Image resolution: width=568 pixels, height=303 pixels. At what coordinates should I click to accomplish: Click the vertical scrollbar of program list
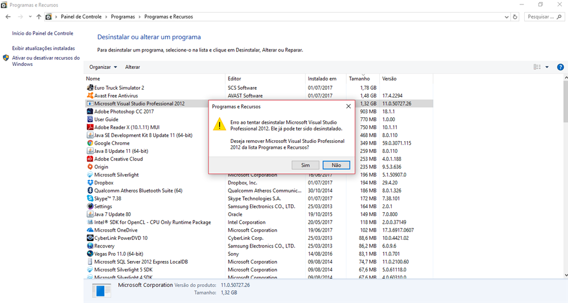tap(566, 102)
